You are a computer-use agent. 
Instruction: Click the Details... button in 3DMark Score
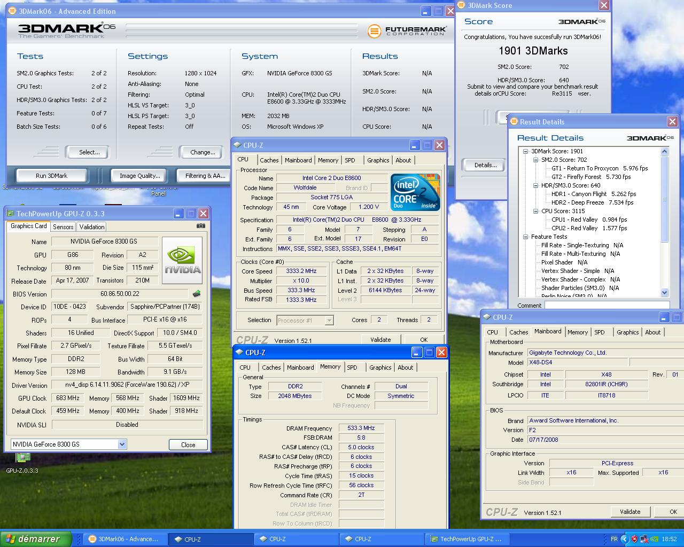coord(485,165)
